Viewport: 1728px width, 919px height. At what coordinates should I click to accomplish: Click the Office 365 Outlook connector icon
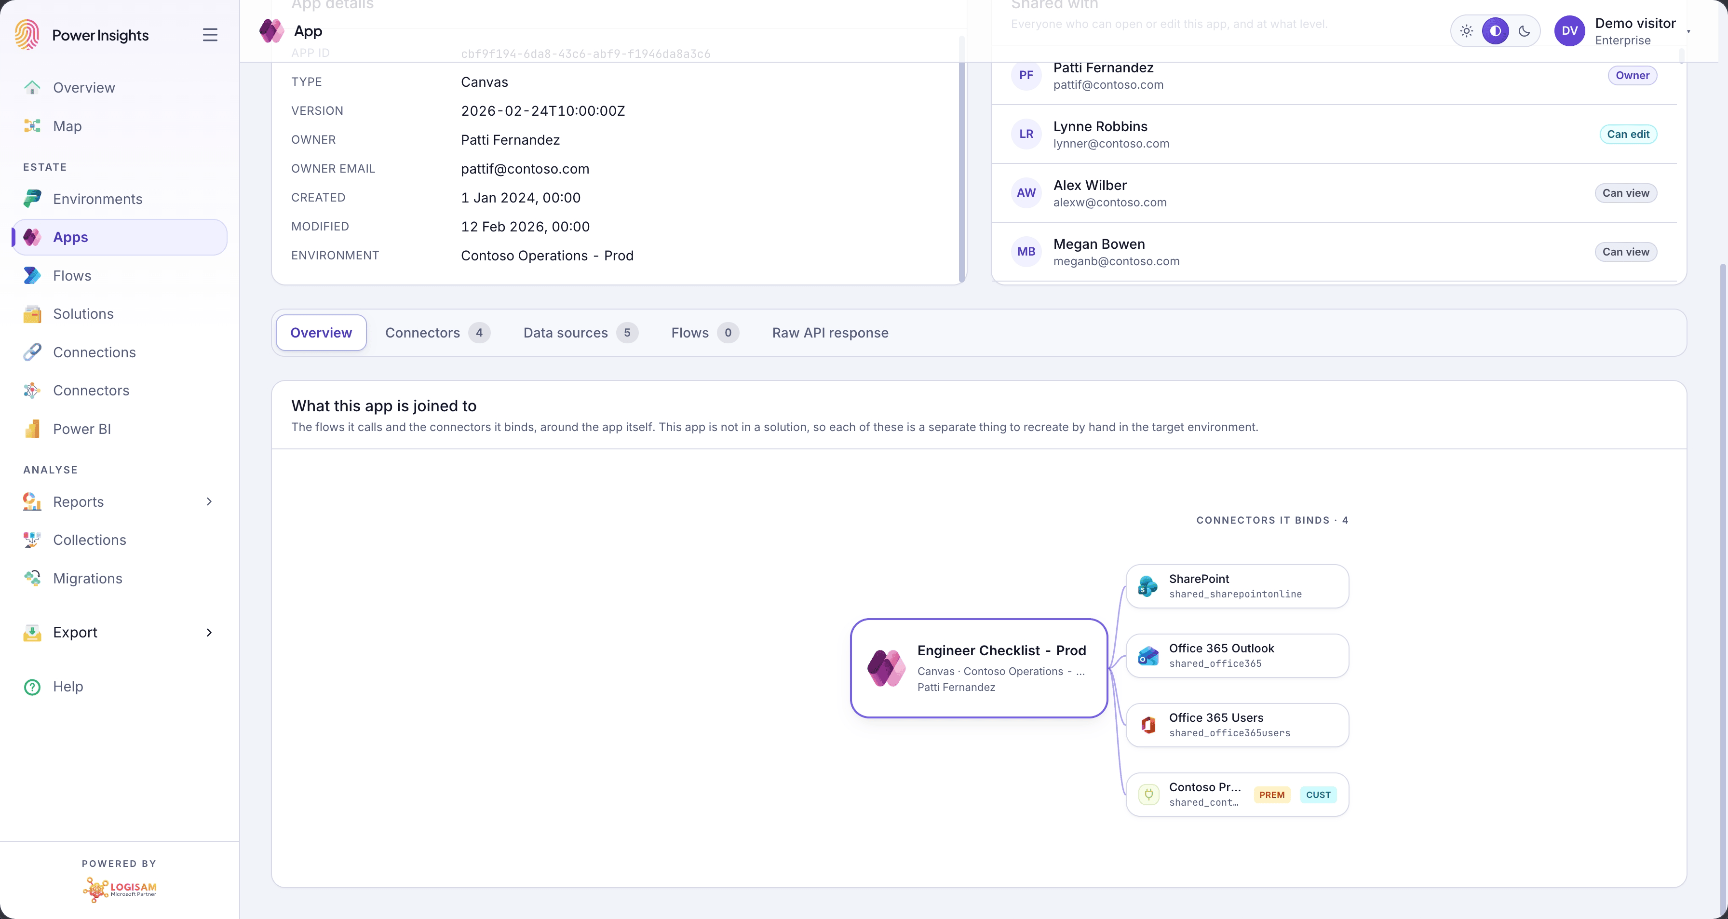(x=1148, y=655)
